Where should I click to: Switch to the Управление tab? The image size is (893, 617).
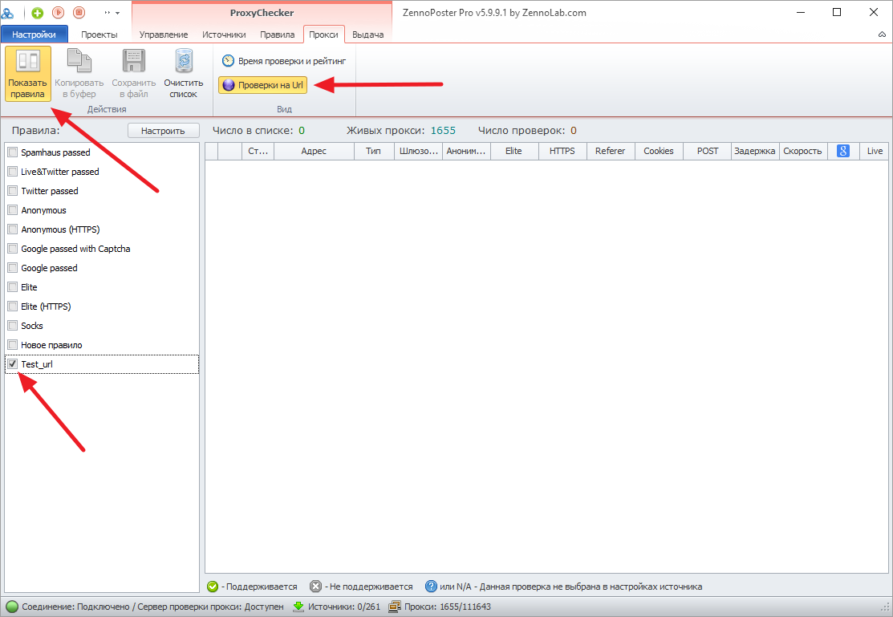pos(164,35)
